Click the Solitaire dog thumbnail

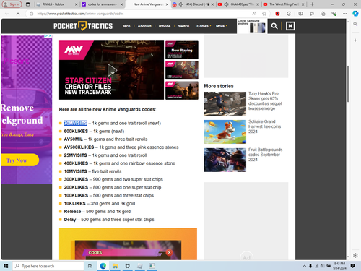coord(225,132)
